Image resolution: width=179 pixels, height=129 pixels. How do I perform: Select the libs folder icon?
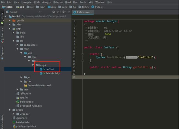(18, 37)
